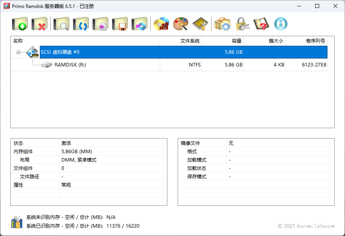Click the © 2021 Romex Software text

306,226
